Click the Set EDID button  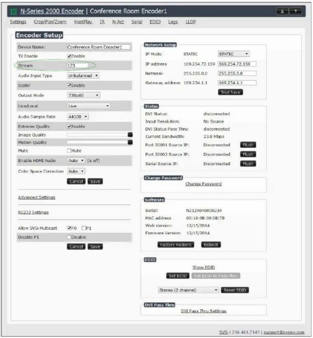(x=178, y=276)
